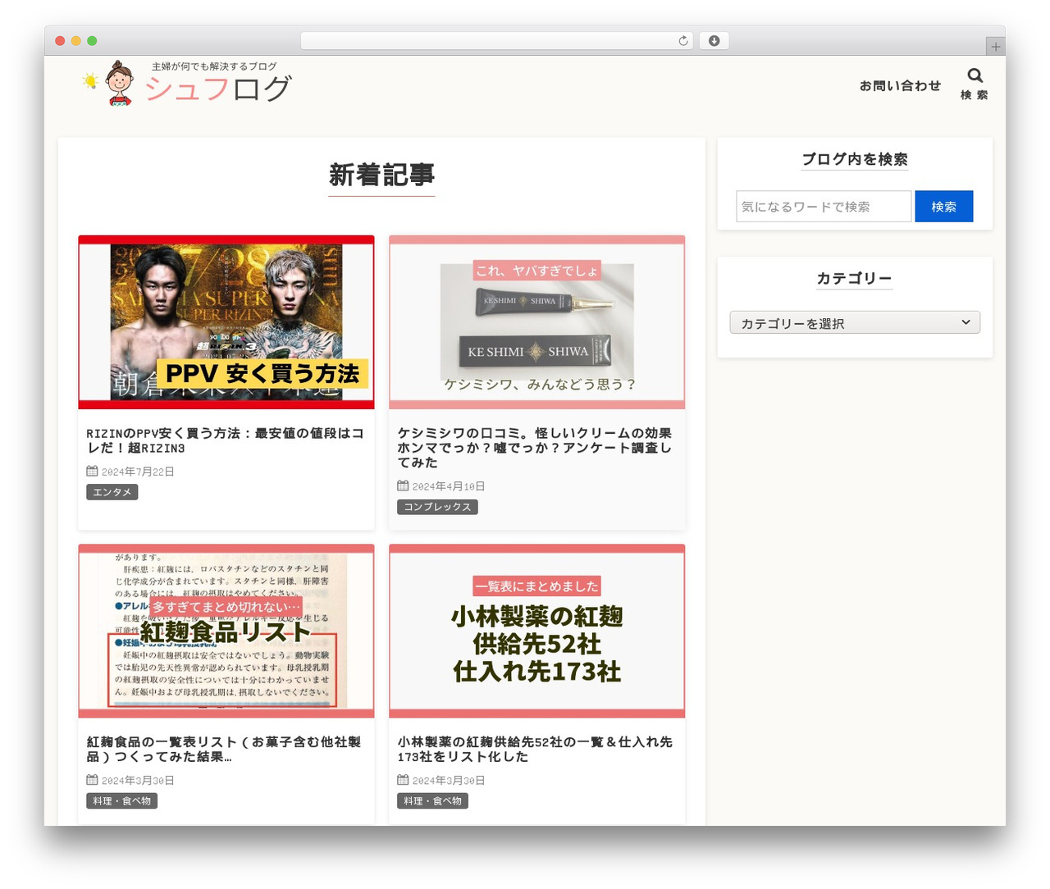Open the シュフログ site title link

click(217, 89)
